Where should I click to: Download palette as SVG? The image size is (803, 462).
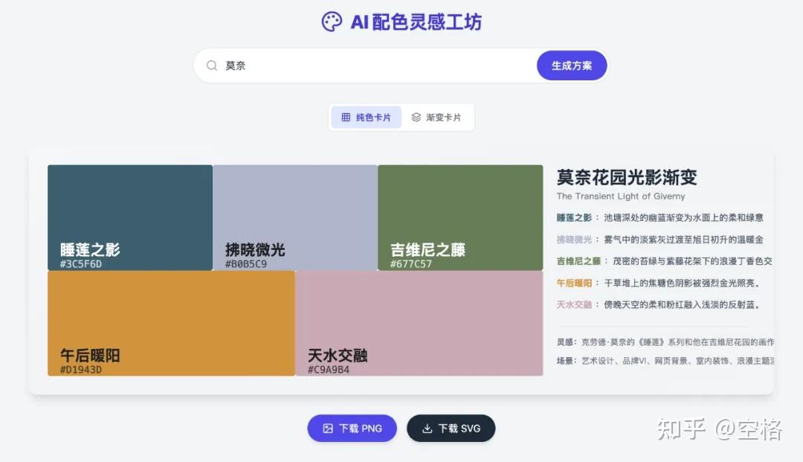pos(451,429)
